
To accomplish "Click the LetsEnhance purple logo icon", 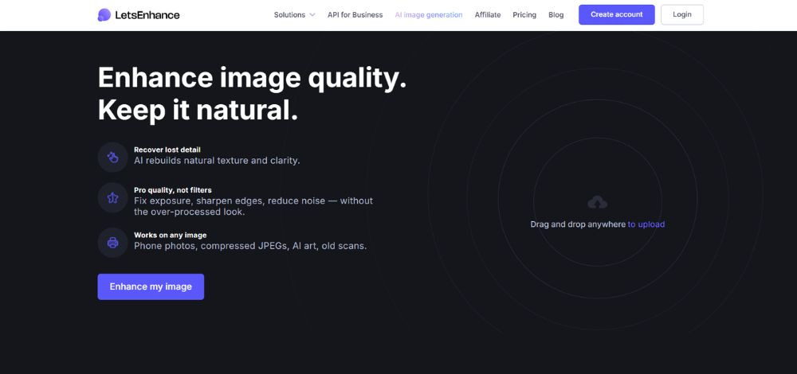I will pyautogui.click(x=104, y=14).
